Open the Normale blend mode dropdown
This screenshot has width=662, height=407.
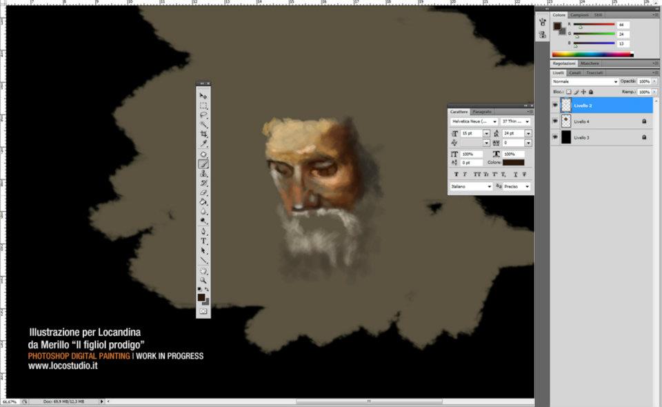585,81
